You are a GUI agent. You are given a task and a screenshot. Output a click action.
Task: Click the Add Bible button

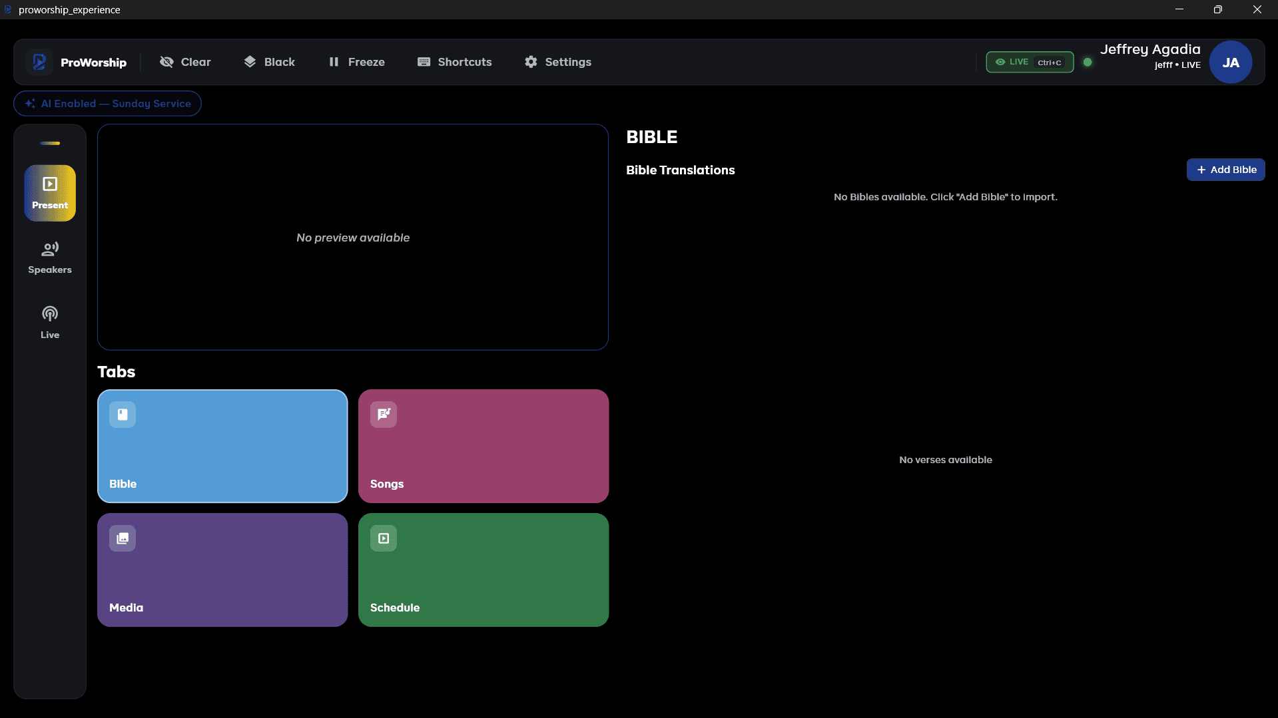(x=1226, y=170)
